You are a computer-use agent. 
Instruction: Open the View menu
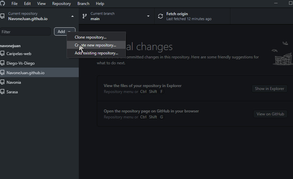pyautogui.click(x=41, y=4)
